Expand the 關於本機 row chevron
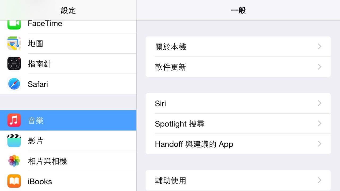The image size is (340, 191). (x=320, y=47)
